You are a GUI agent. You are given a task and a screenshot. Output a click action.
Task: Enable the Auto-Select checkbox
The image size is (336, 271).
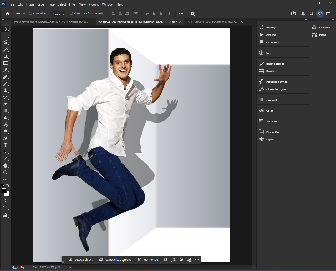(x=30, y=13)
